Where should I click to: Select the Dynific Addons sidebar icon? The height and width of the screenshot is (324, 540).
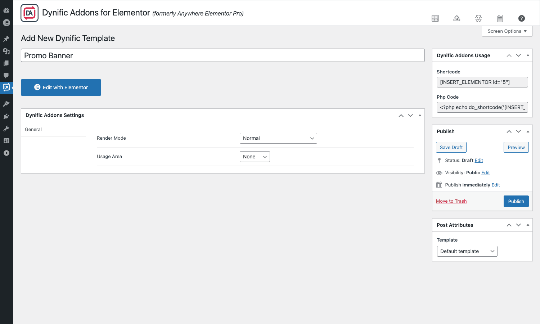[6, 87]
